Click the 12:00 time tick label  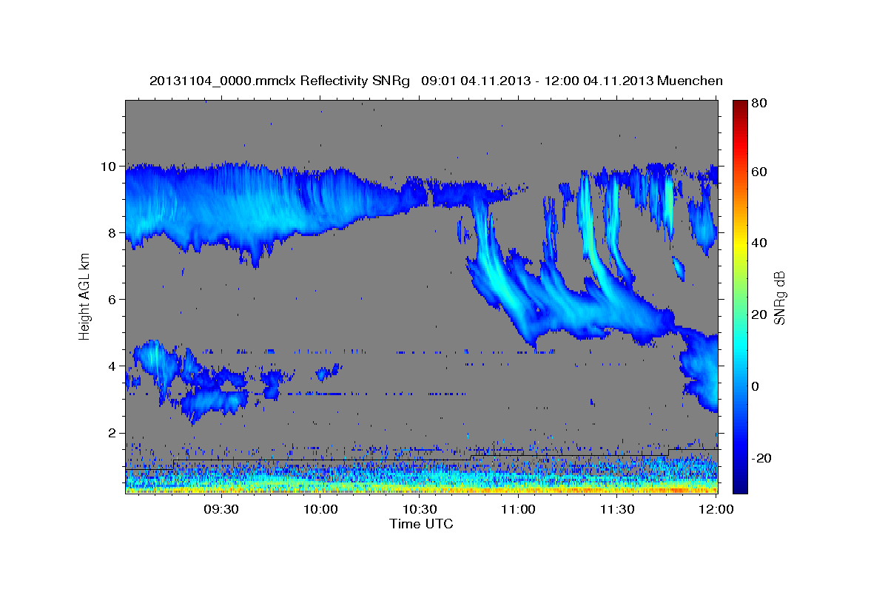point(716,509)
